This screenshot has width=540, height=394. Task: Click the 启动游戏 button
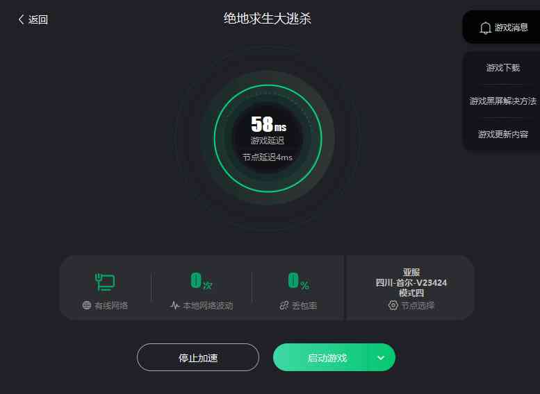[x=327, y=357]
